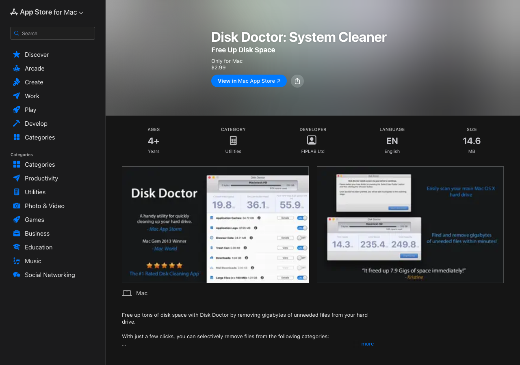The image size is (520, 365).
Task: Click inside the Search field
Action: point(52,33)
